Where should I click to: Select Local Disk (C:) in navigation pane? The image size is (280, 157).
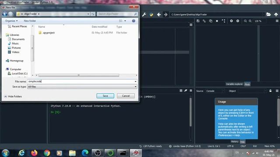(18, 74)
